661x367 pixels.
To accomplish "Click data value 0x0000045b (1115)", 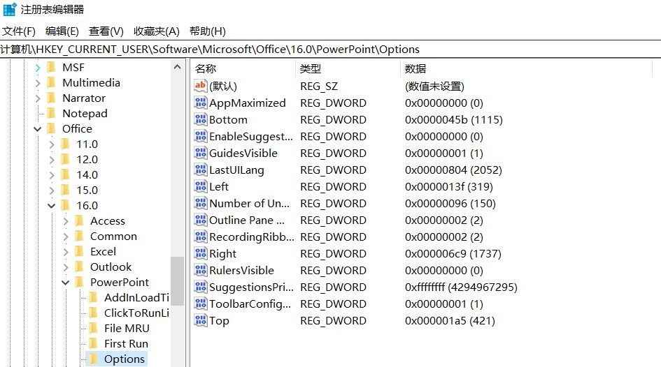I will (453, 119).
